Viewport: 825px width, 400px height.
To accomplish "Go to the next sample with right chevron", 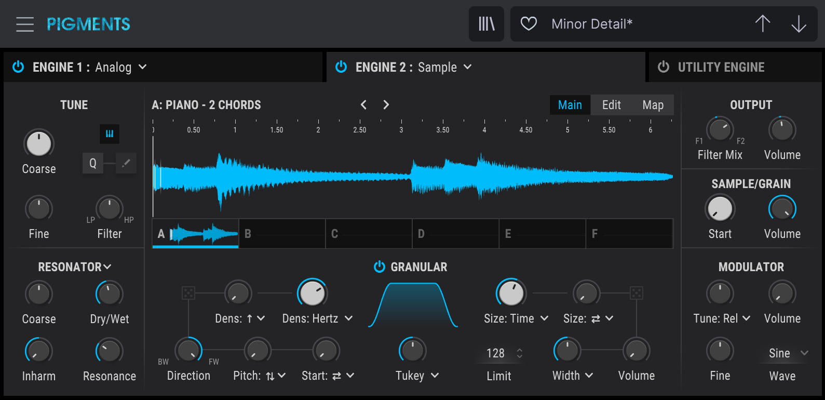I will (386, 105).
